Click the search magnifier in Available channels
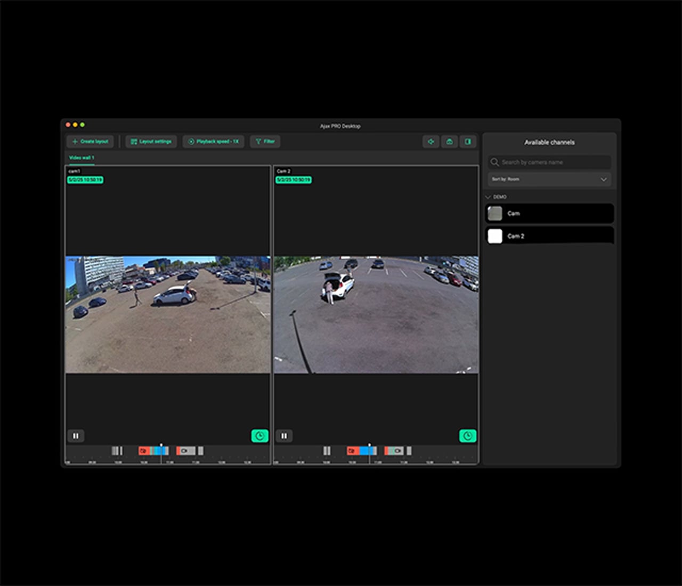The image size is (682, 586). coord(495,162)
